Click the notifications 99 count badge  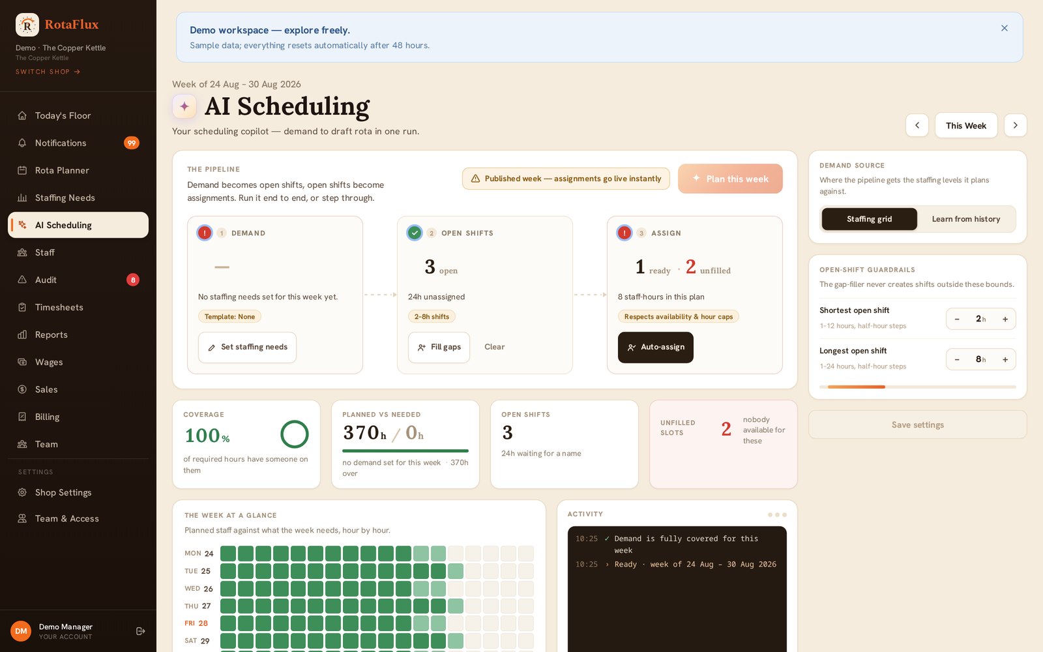(132, 143)
